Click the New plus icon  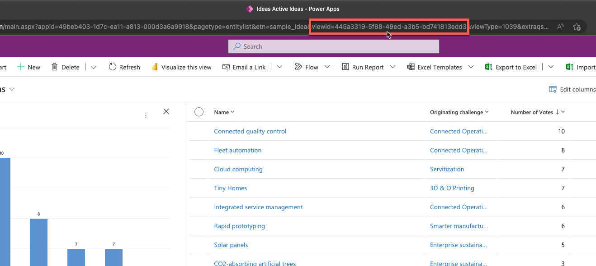pyautogui.click(x=20, y=67)
